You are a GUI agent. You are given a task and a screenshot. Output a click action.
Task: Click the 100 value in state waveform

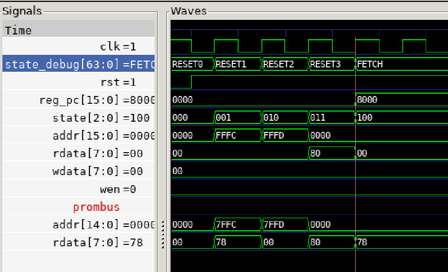point(364,117)
